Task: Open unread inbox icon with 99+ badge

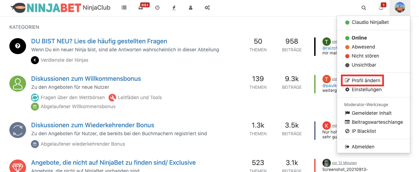Action: point(141,8)
